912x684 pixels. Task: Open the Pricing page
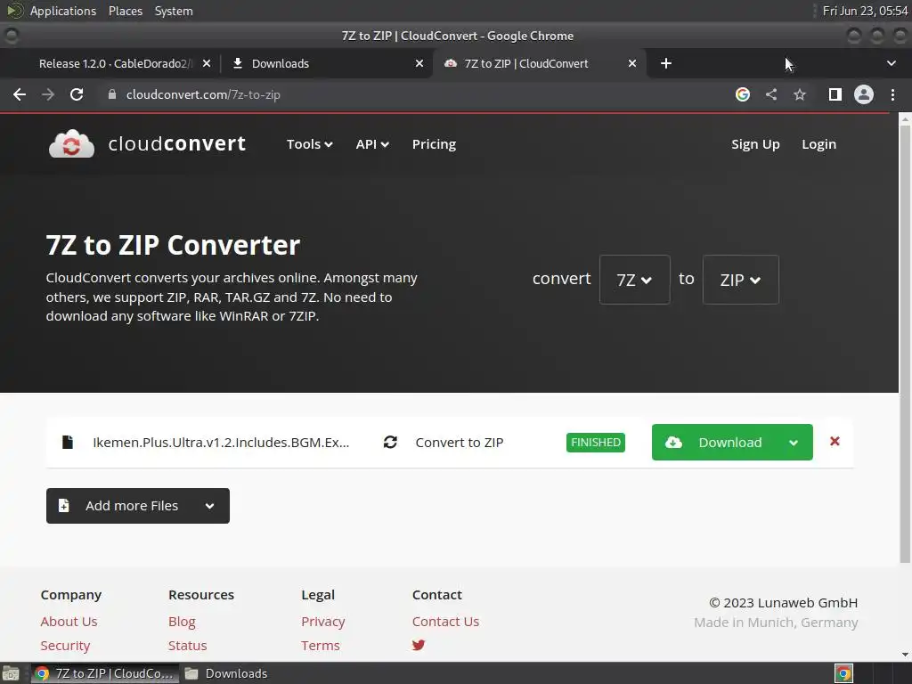434,144
